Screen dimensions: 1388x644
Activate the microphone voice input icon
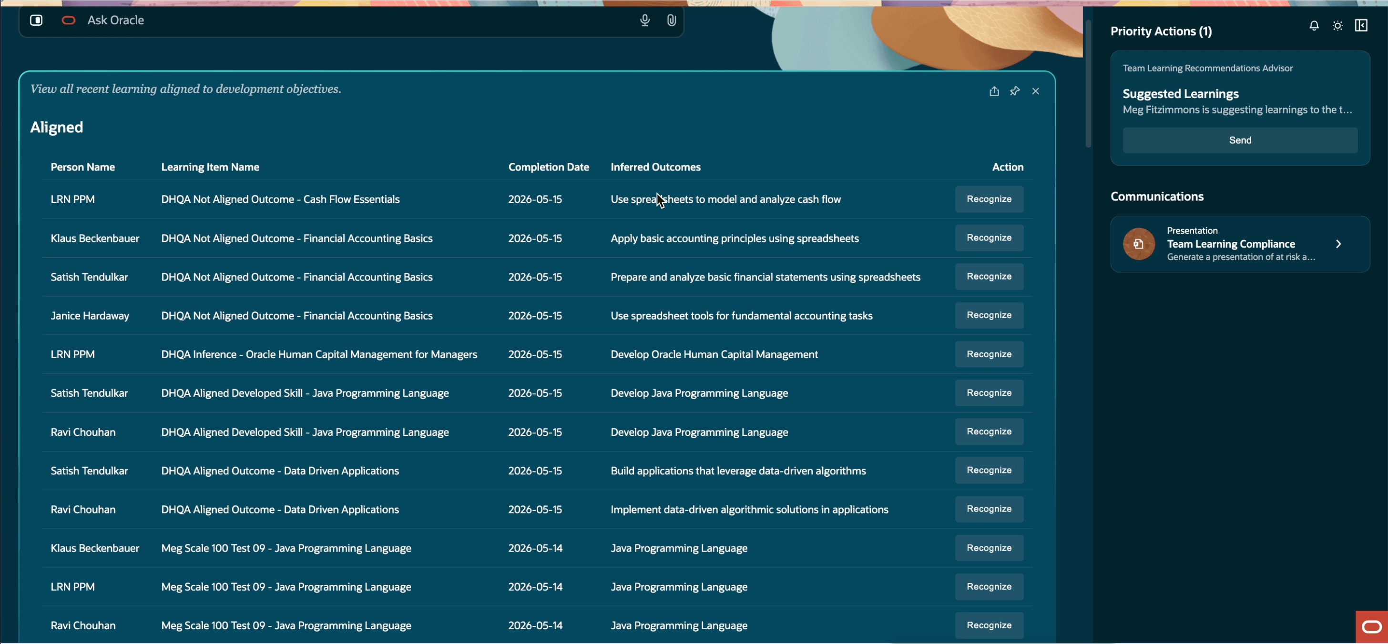pos(644,20)
